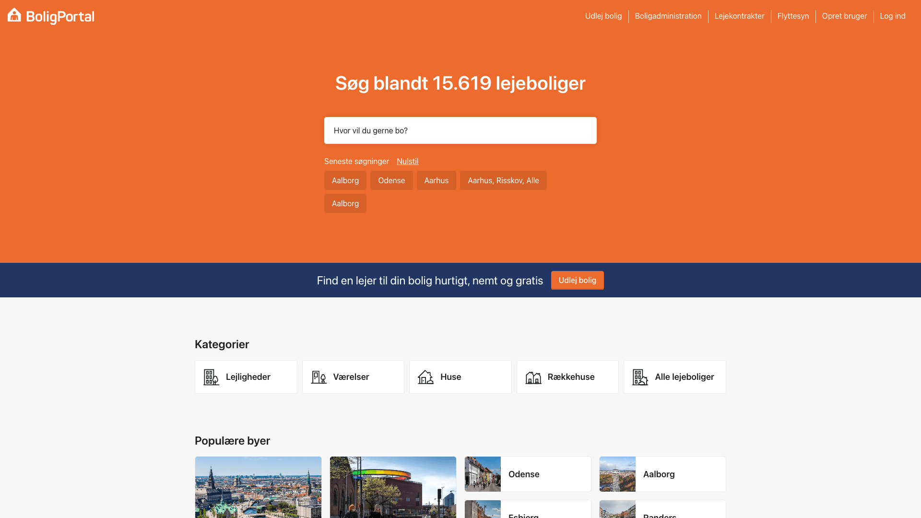Click the 'Seneste søgninger' label

[356, 161]
